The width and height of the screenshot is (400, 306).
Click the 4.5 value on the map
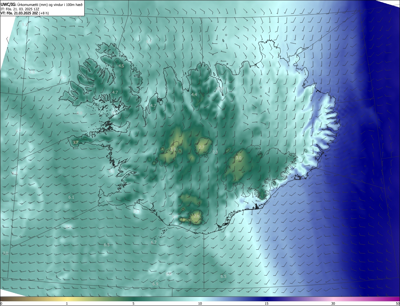[x=121, y=66]
